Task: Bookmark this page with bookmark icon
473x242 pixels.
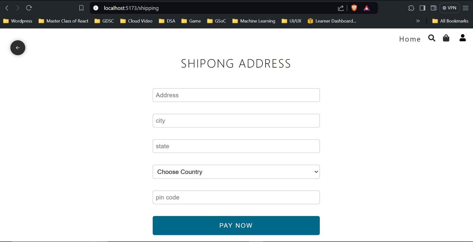Action: 81,8
